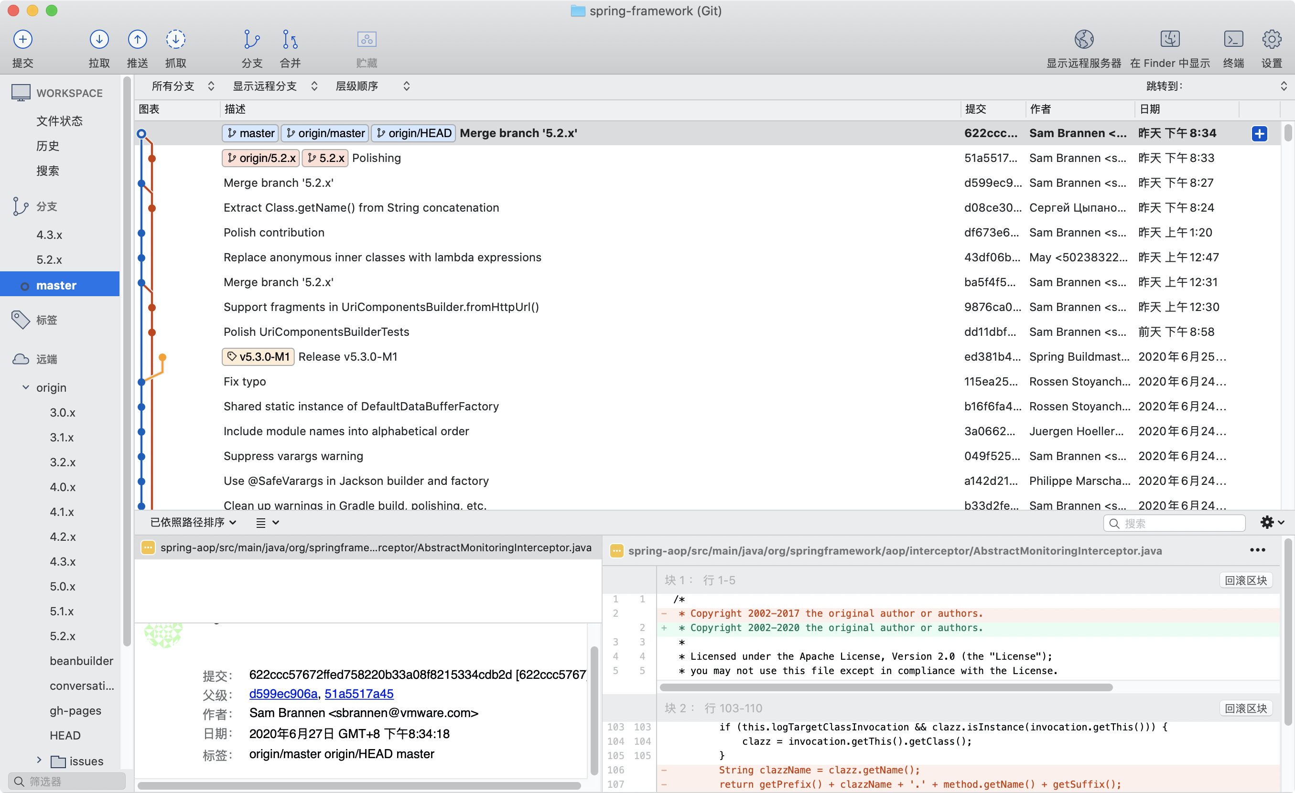Click the blue plus icon on master commit row
This screenshot has width=1295, height=793.
click(1259, 133)
